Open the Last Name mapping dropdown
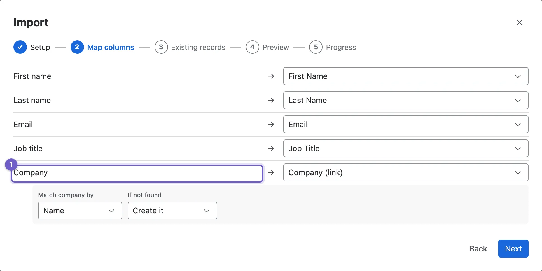Screen dimensions: 542x271 pos(406,100)
